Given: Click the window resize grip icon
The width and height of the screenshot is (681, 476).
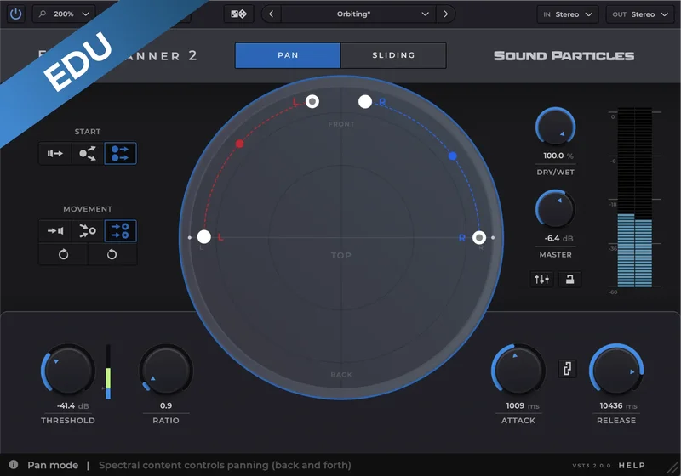Looking at the screenshot, I should pyautogui.click(x=673, y=468).
